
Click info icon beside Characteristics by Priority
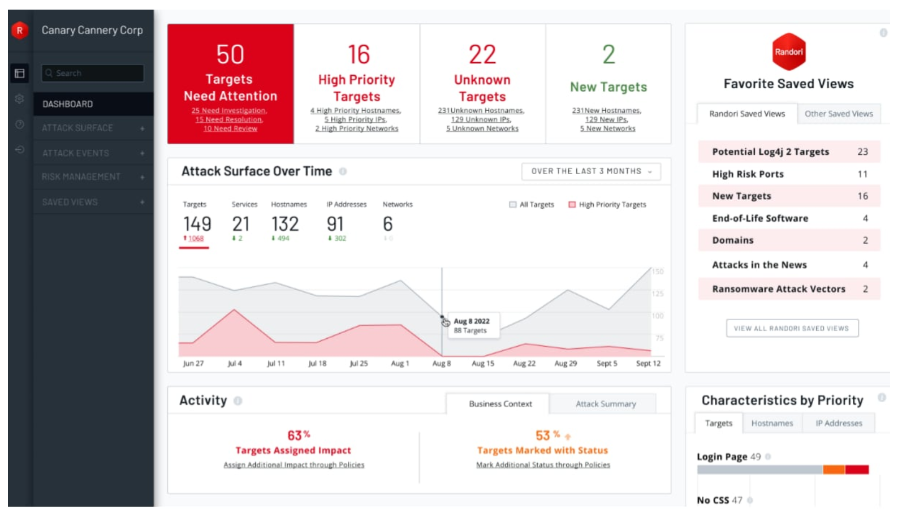pos(881,398)
